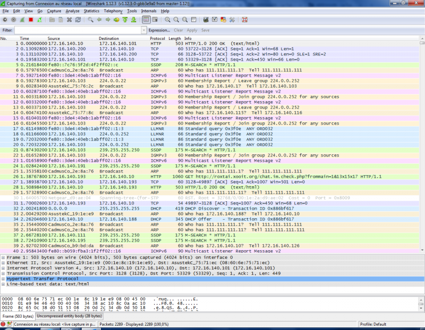
Task: Close the capture file (X icon)
Action: (70, 20)
